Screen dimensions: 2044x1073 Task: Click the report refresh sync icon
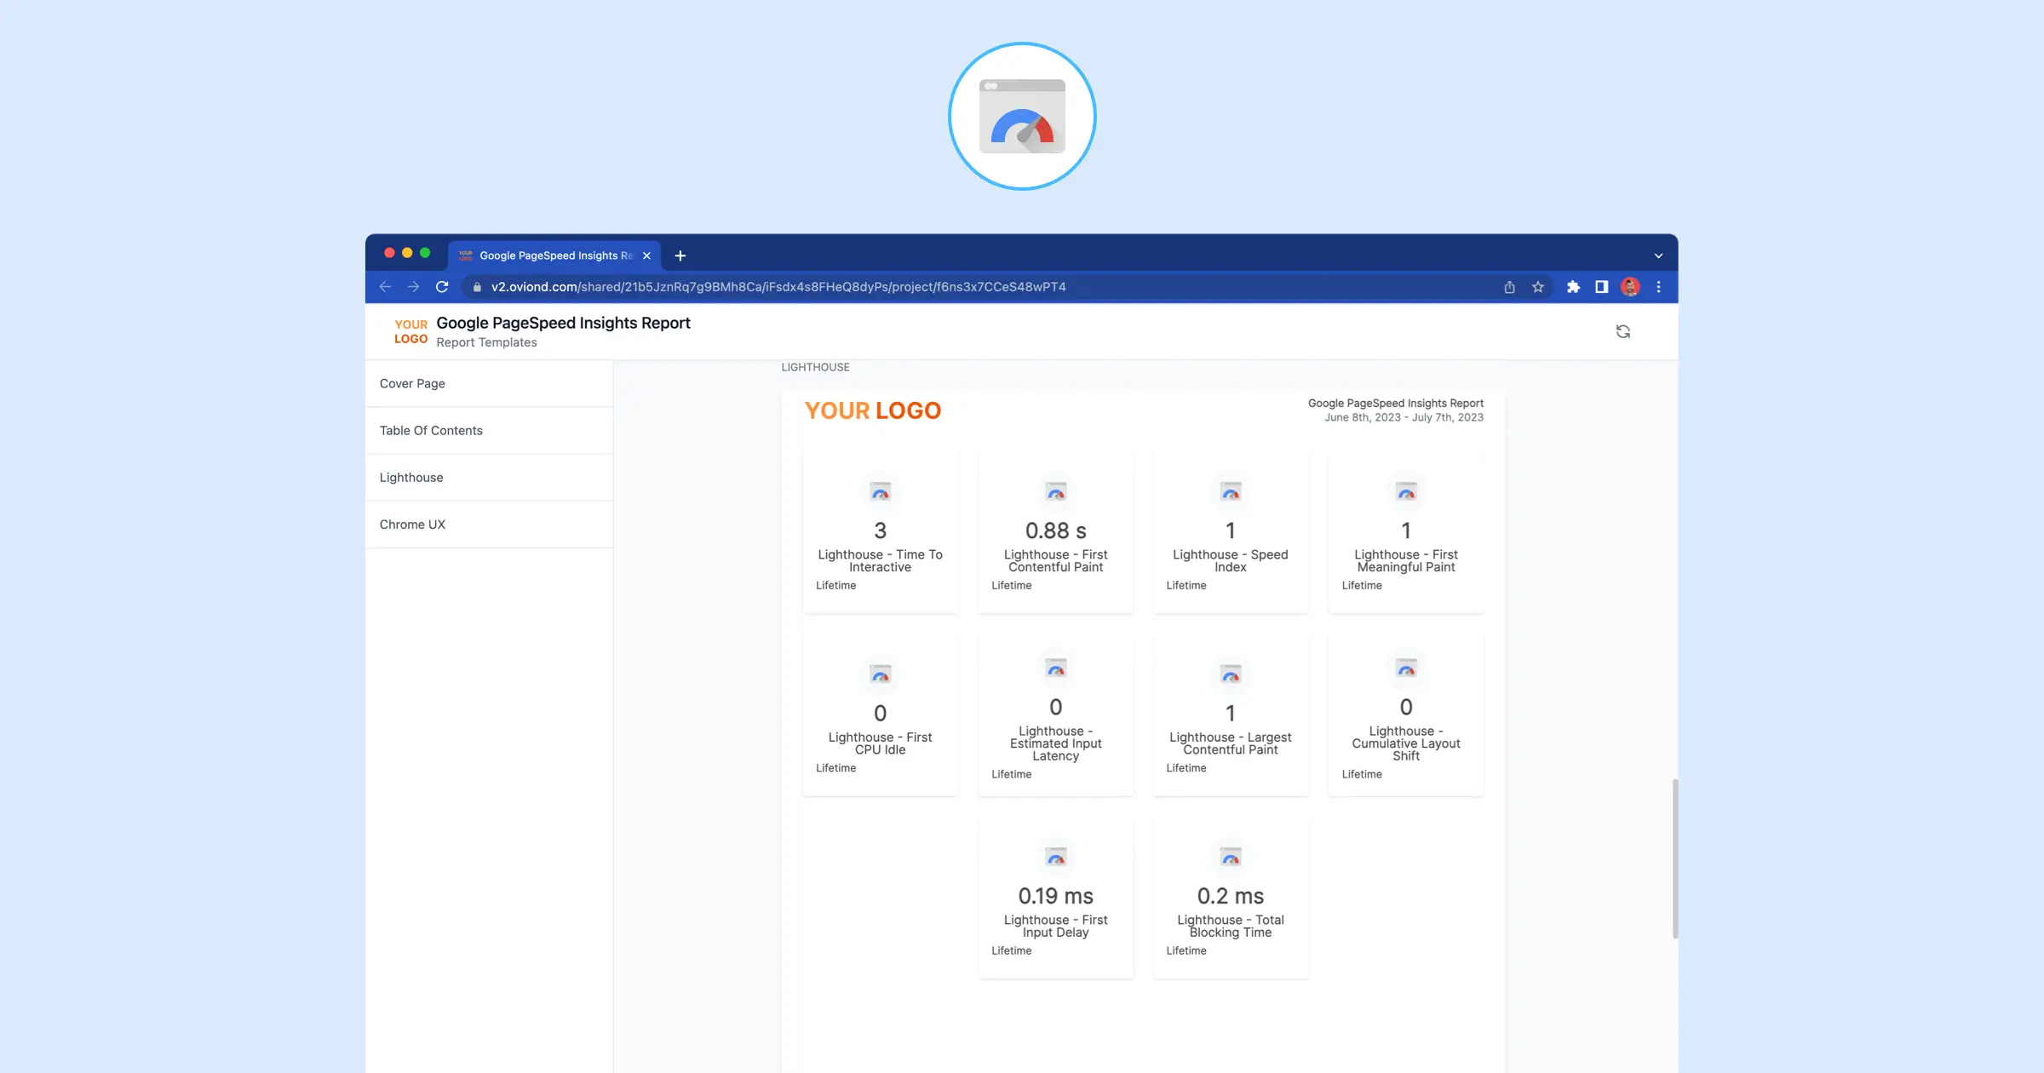(x=1623, y=331)
